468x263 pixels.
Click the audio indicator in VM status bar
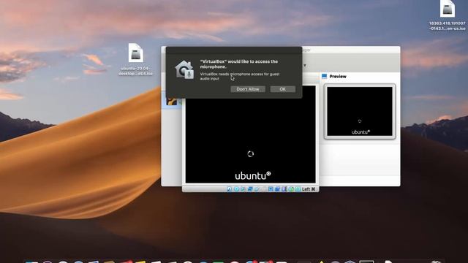click(243, 189)
